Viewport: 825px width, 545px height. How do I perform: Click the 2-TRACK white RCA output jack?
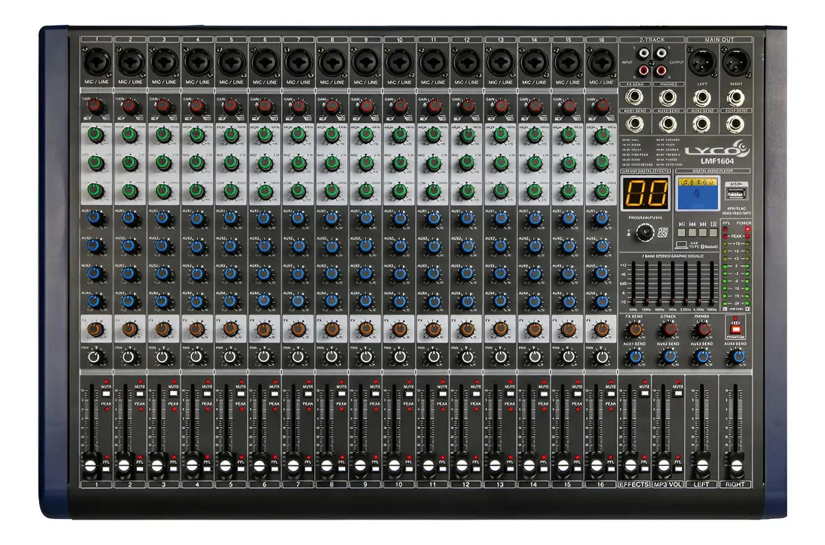point(661,52)
